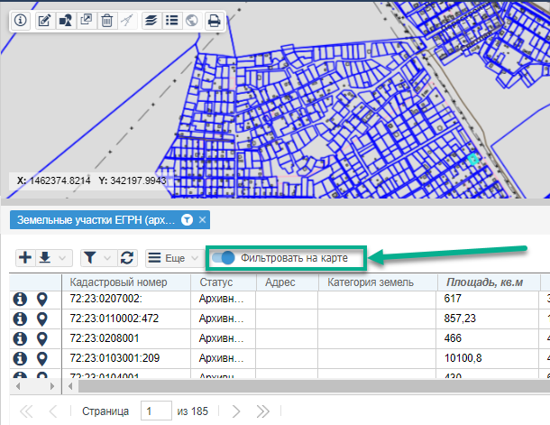Click the globe basemap icon
This screenshot has height=425, width=550.
(x=192, y=21)
